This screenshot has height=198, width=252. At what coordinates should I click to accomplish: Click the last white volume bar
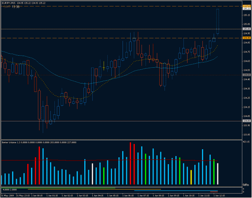(218, 174)
